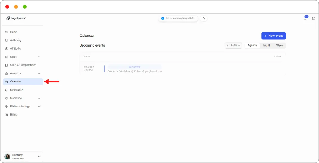Select Billing in the sidebar
The image size is (319, 163).
(x=23, y=115)
